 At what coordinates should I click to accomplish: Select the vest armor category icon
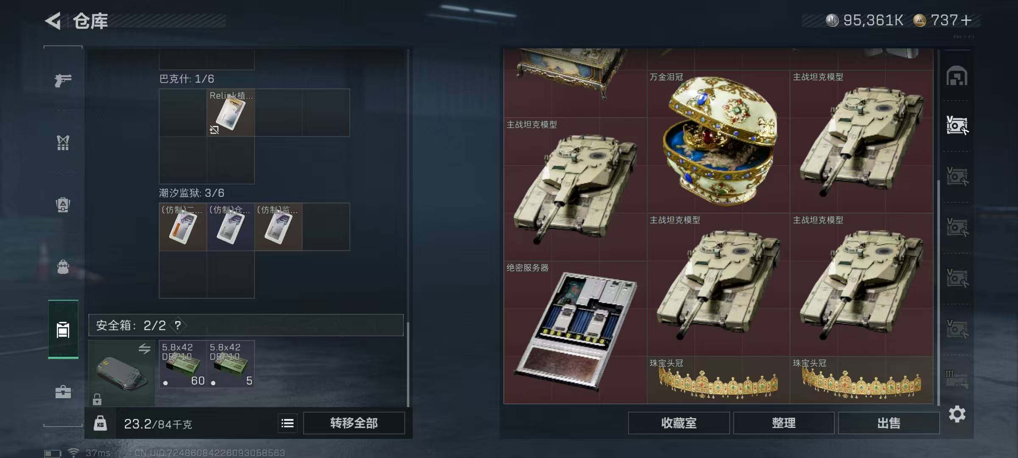[x=63, y=142]
